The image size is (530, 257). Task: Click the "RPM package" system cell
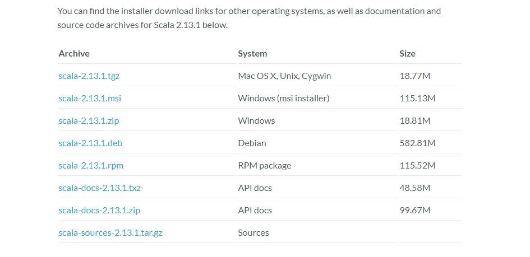(x=264, y=165)
